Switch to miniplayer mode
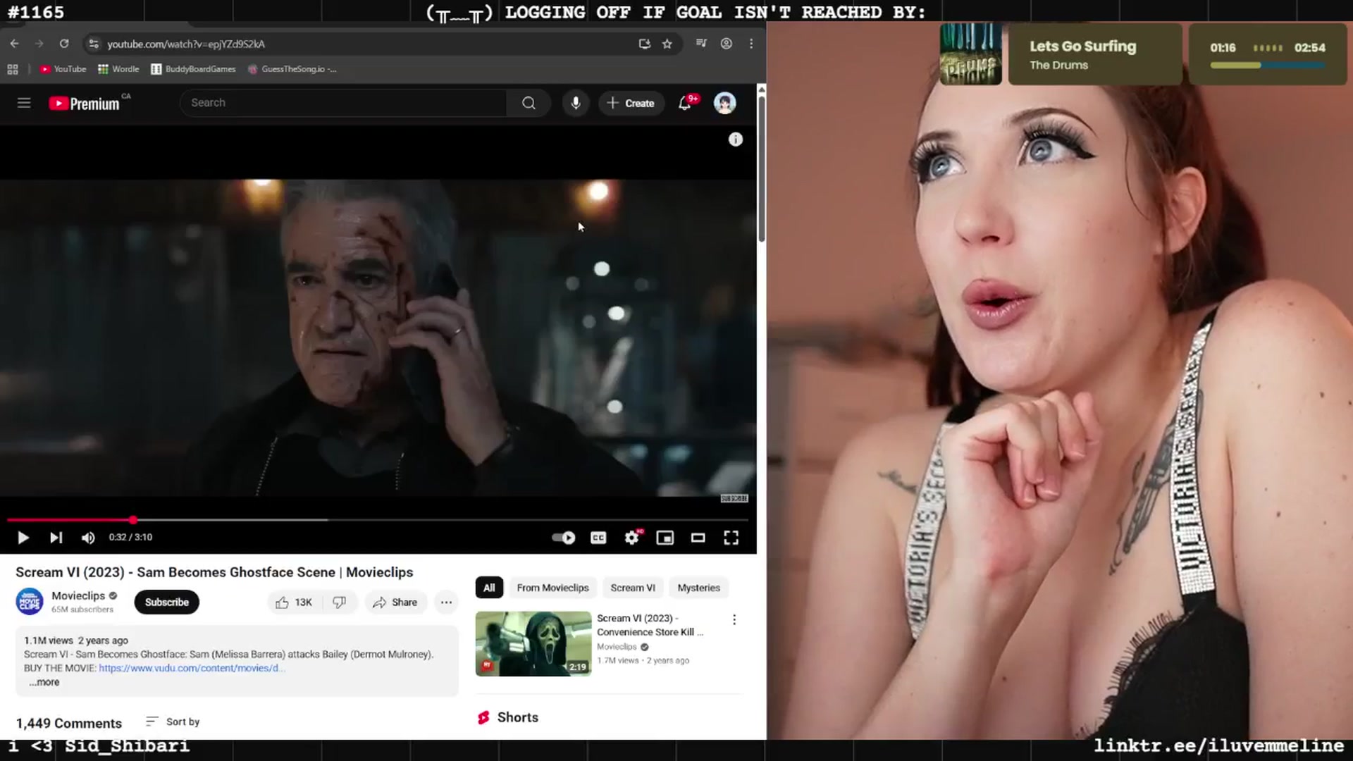This screenshot has width=1353, height=761. coord(665,538)
